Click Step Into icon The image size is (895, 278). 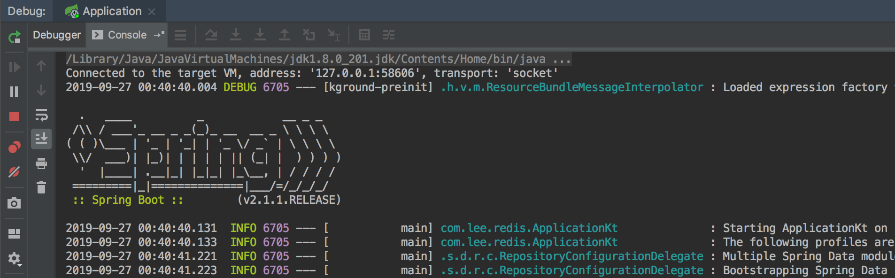(236, 35)
